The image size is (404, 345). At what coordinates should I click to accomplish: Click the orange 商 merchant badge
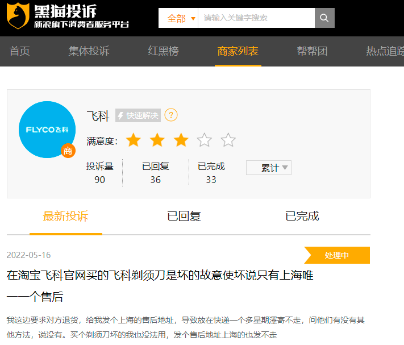(68, 151)
